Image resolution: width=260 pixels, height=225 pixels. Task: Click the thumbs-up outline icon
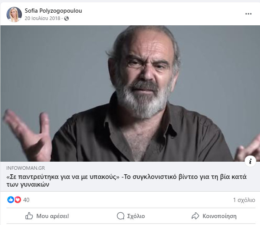pos(29,216)
